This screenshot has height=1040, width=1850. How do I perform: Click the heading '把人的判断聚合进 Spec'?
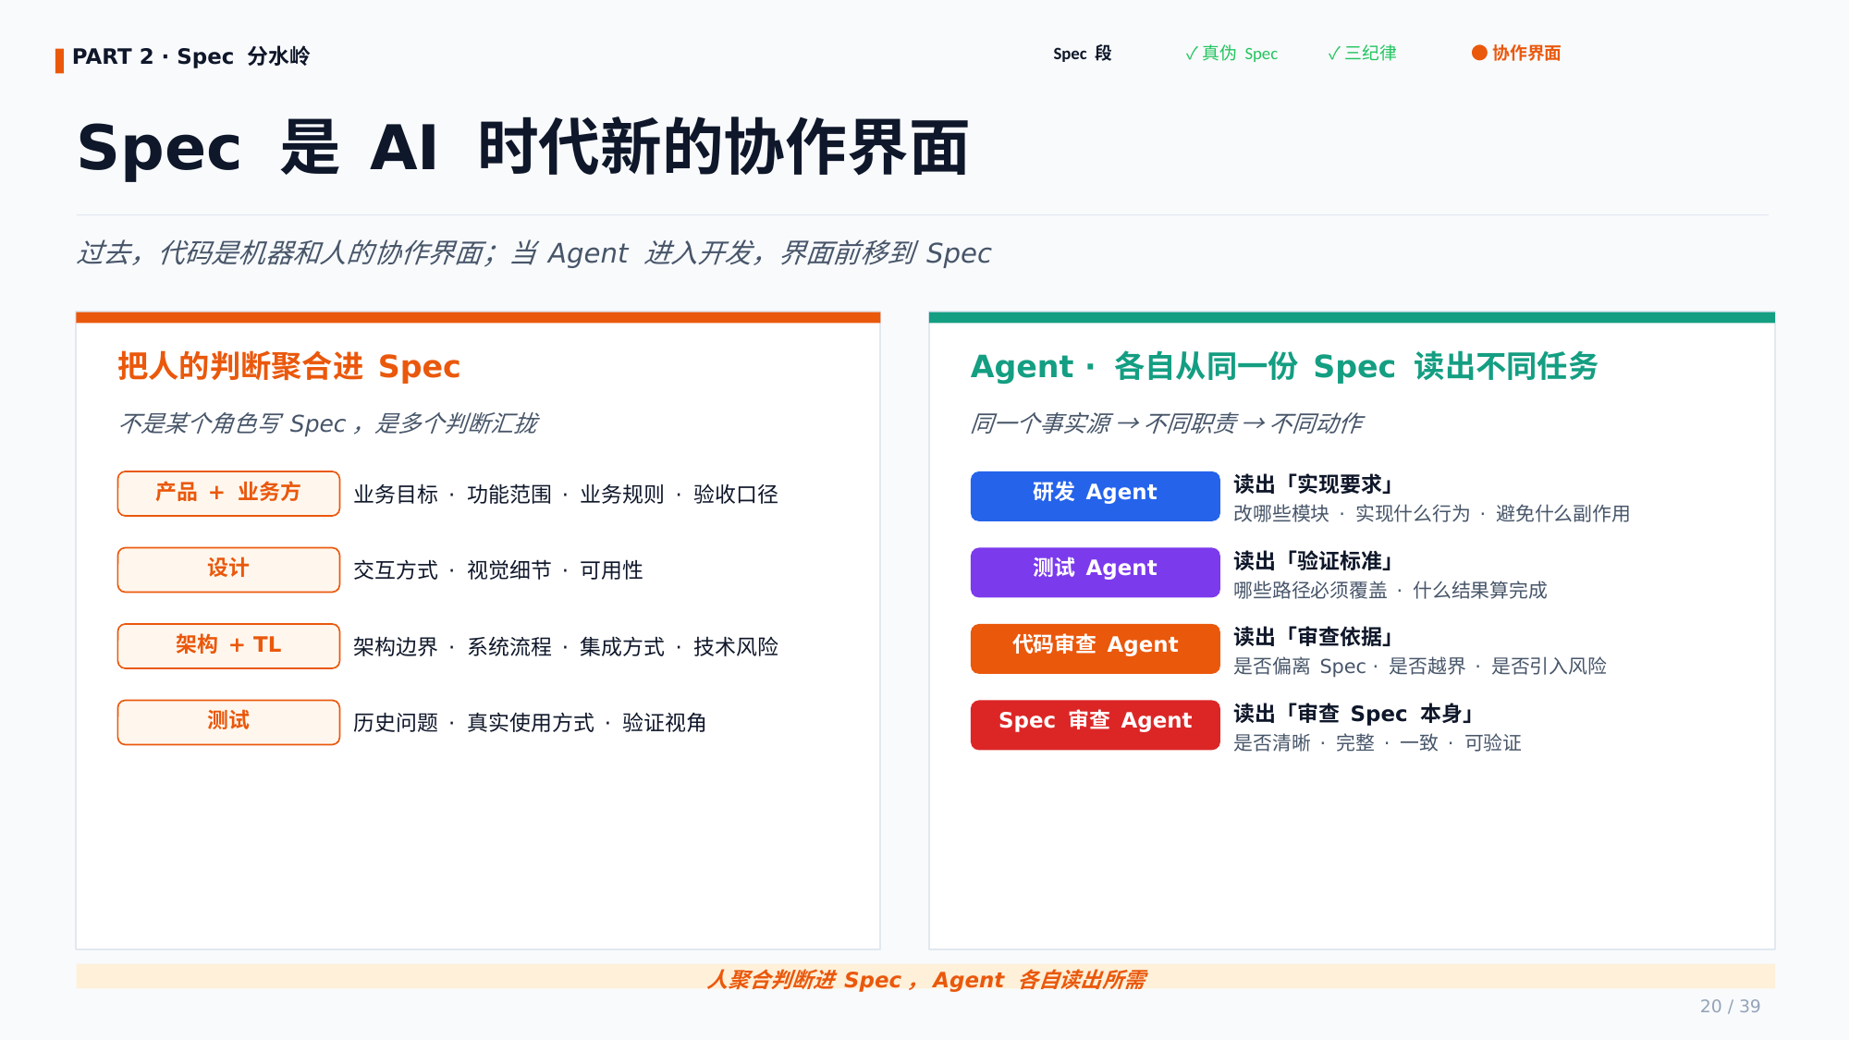(x=288, y=367)
